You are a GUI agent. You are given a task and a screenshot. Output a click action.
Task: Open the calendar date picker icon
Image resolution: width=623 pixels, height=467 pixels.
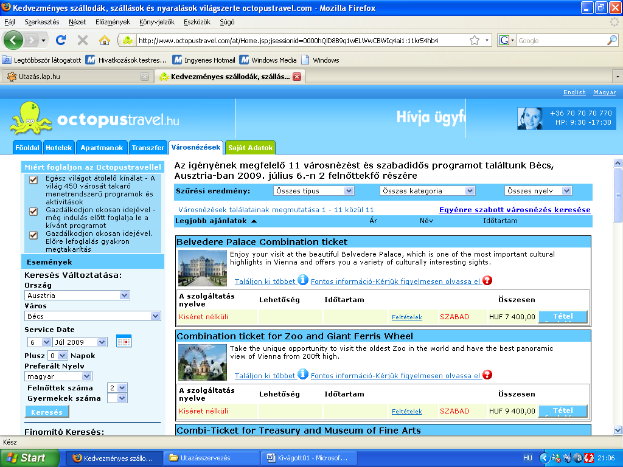click(x=124, y=342)
